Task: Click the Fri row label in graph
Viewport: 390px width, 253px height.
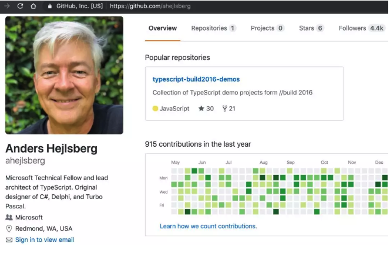Action: (x=162, y=205)
